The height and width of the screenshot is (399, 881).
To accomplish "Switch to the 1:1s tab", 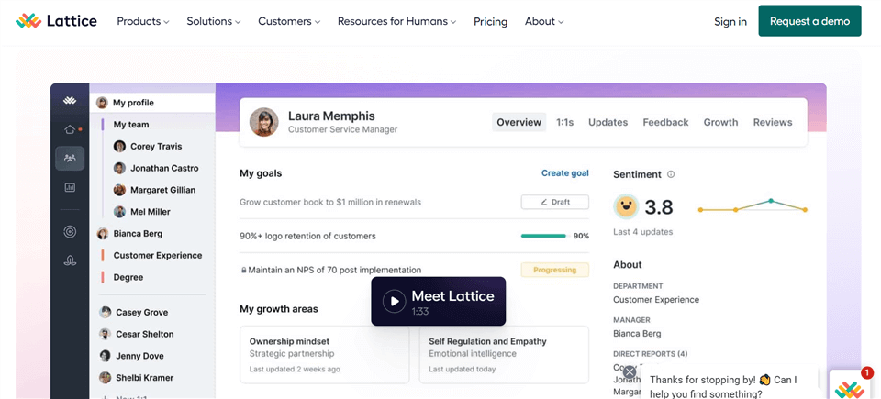I will click(x=565, y=122).
